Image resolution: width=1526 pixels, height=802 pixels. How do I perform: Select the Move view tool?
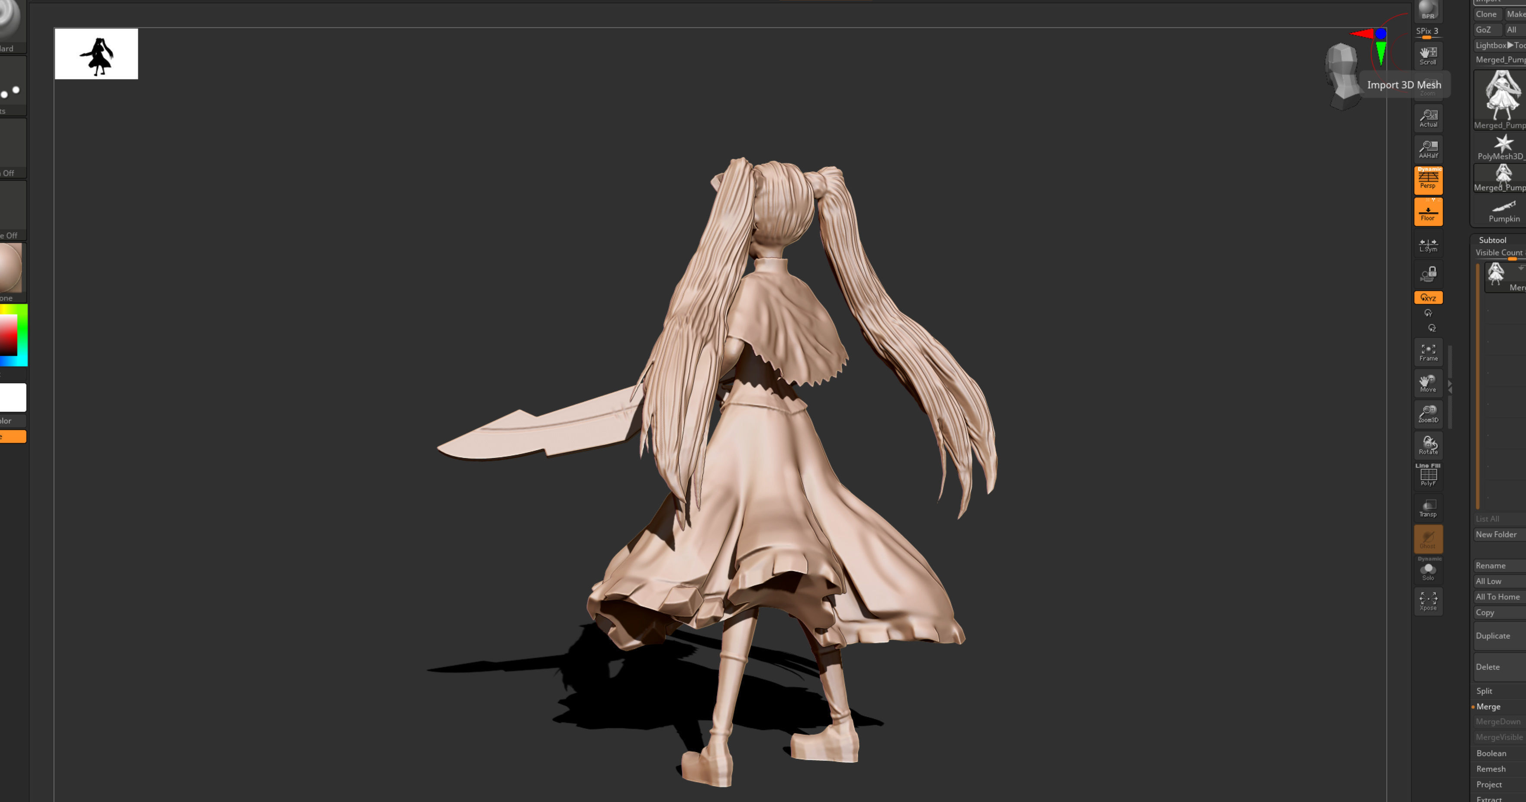(1428, 383)
